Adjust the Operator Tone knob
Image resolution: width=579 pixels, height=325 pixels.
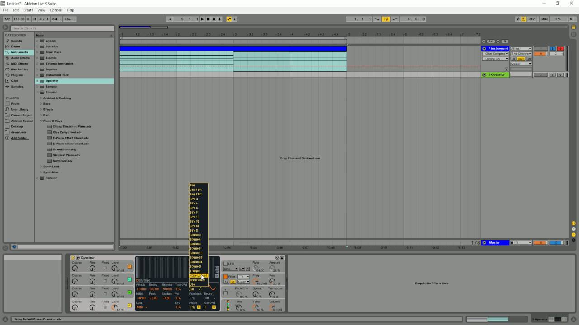coord(255,307)
